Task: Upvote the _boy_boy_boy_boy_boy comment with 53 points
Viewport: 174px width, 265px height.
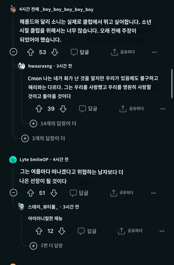Action: point(30,52)
